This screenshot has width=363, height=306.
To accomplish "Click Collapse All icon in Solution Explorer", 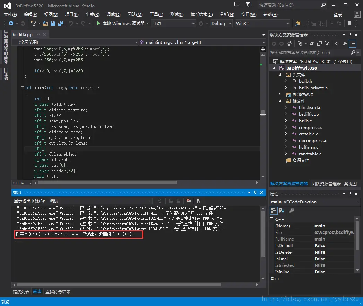I will 319,44.
